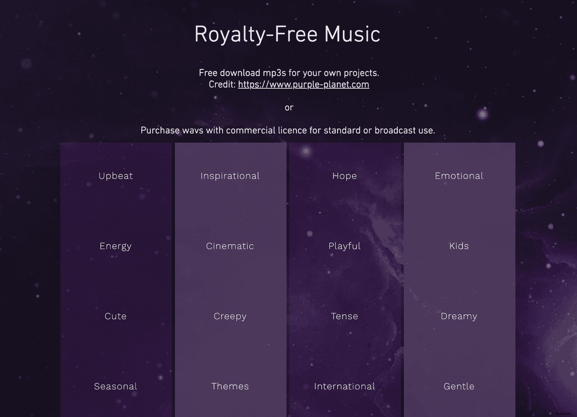Choose the Playful music tile
577x417 pixels.
coord(344,246)
